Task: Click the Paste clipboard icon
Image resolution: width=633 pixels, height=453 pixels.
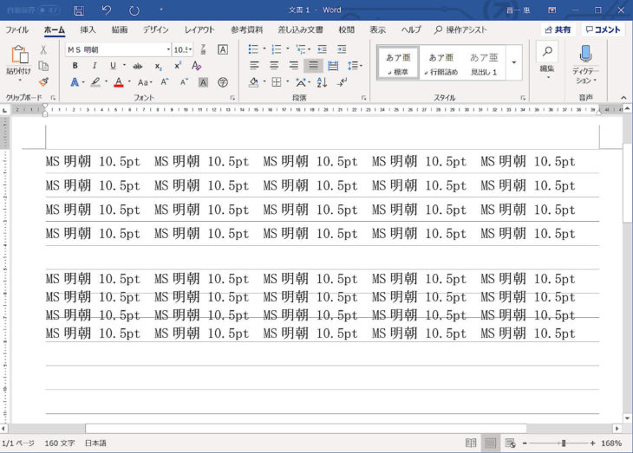Action: (18, 57)
